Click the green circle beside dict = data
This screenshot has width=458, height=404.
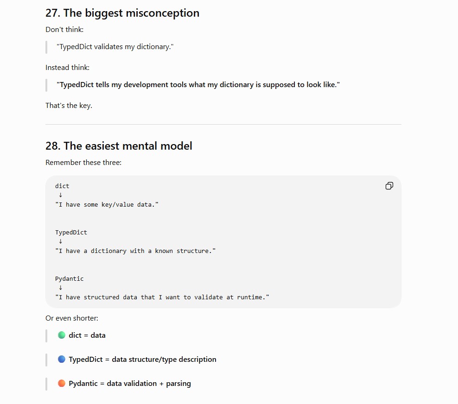click(x=62, y=335)
